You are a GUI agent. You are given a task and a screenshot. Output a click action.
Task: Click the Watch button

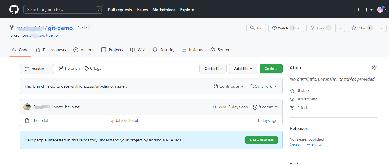pos(286,28)
